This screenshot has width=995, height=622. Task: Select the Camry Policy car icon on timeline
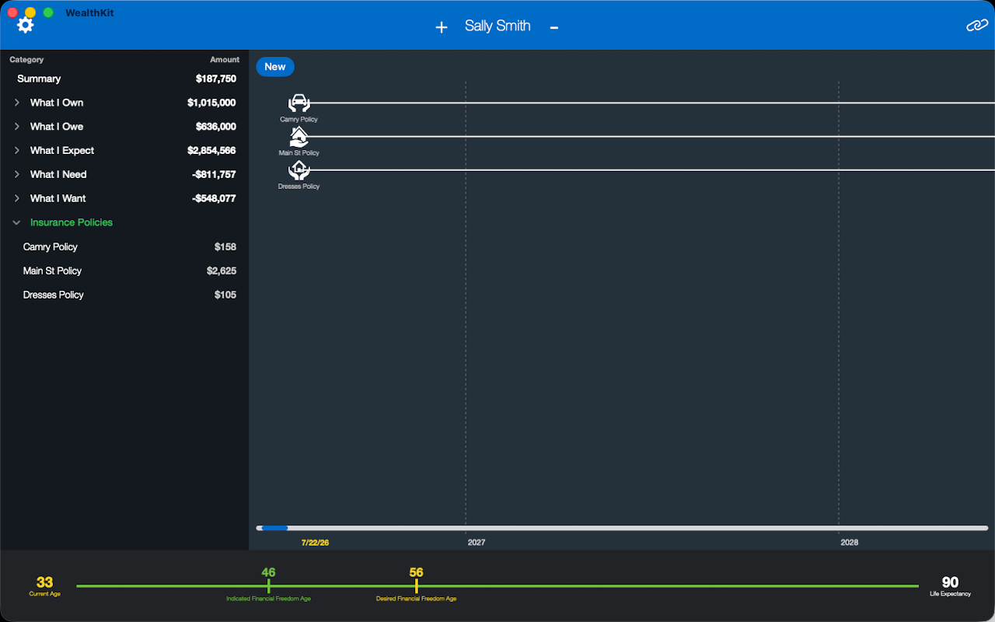[x=299, y=103]
